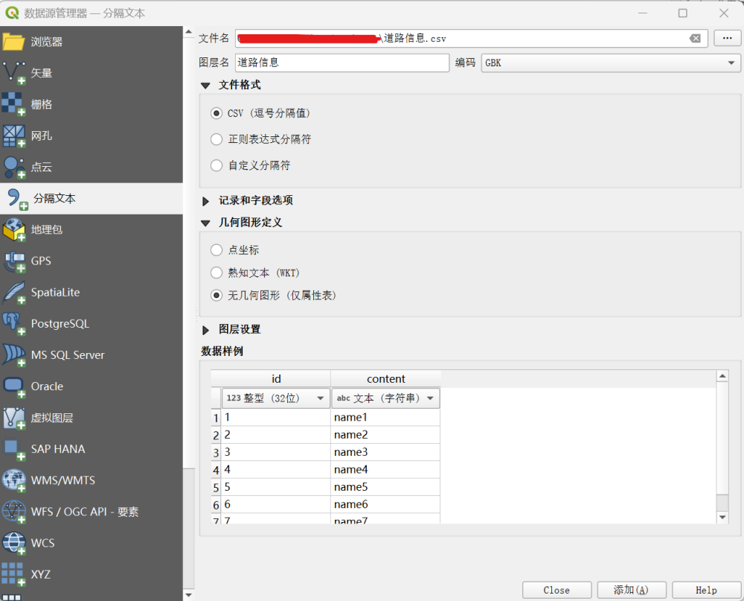Expand the 记录和字段选项 section

[x=206, y=200]
